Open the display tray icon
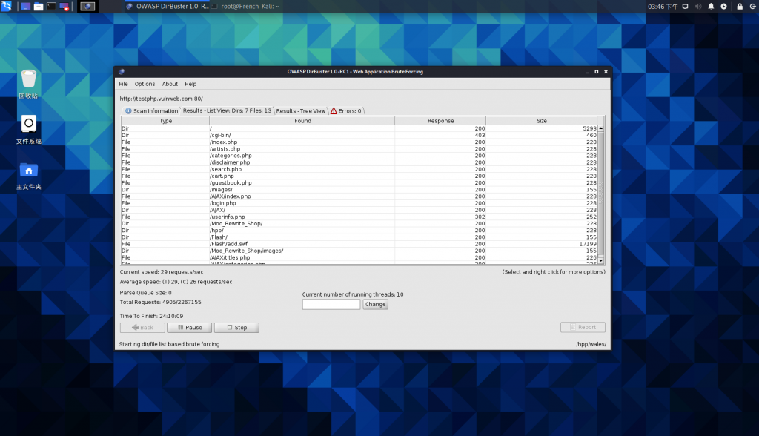The width and height of the screenshot is (759, 436). coord(686,6)
